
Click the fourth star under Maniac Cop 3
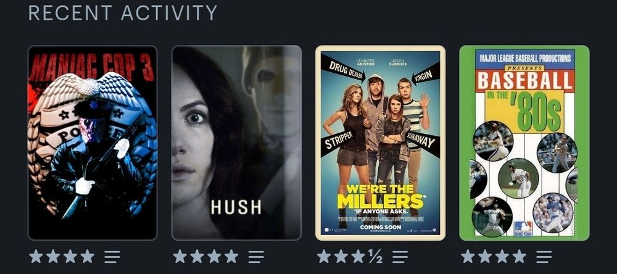(x=88, y=256)
